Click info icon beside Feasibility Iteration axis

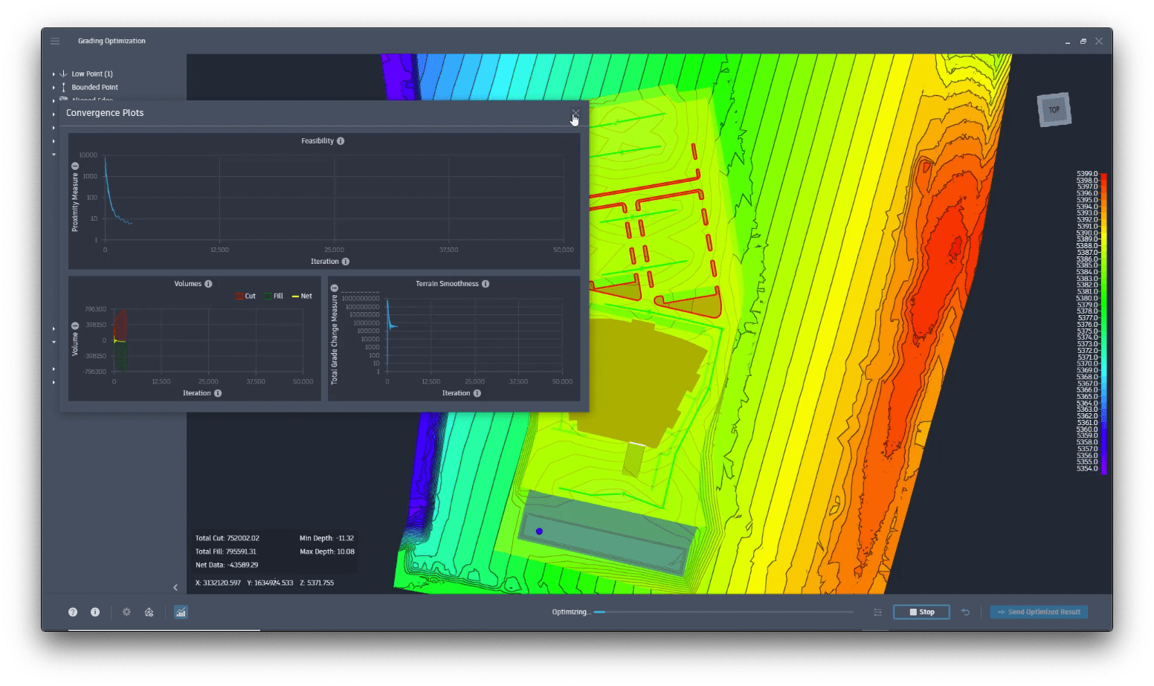tap(346, 262)
